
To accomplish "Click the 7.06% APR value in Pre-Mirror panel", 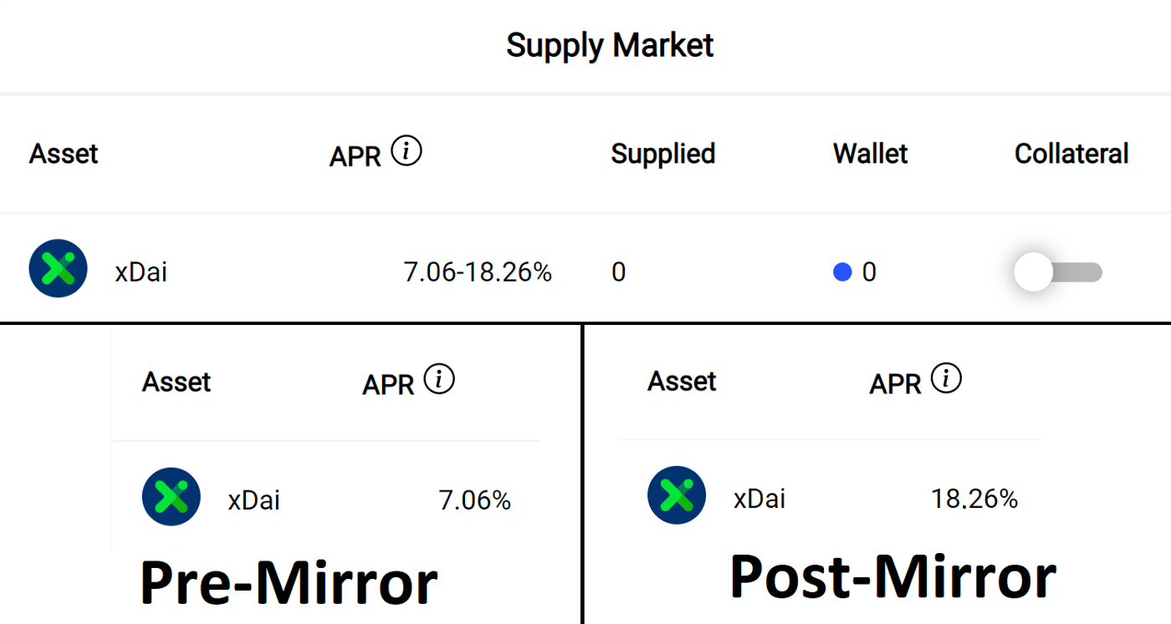I will [474, 500].
